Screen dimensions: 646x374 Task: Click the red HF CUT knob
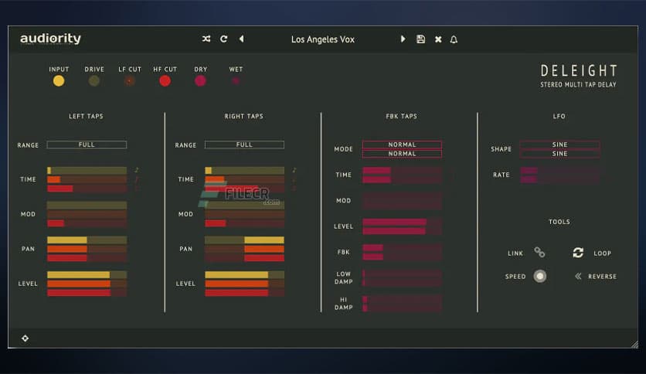coord(165,80)
